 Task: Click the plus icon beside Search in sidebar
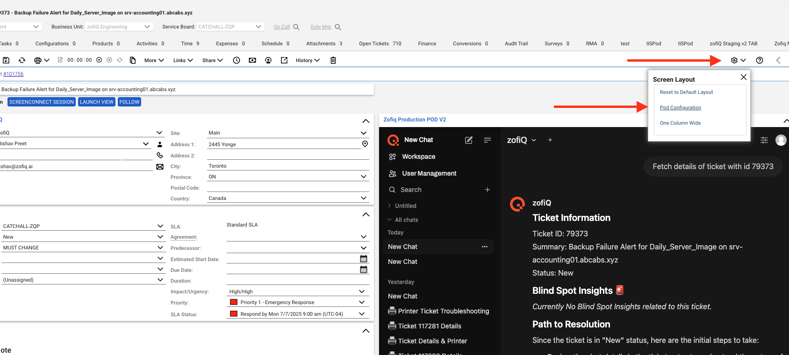pos(488,190)
